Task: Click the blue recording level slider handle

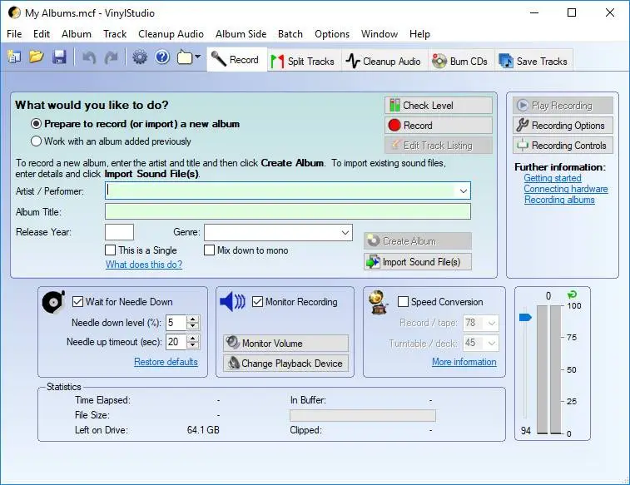Action: [525, 318]
